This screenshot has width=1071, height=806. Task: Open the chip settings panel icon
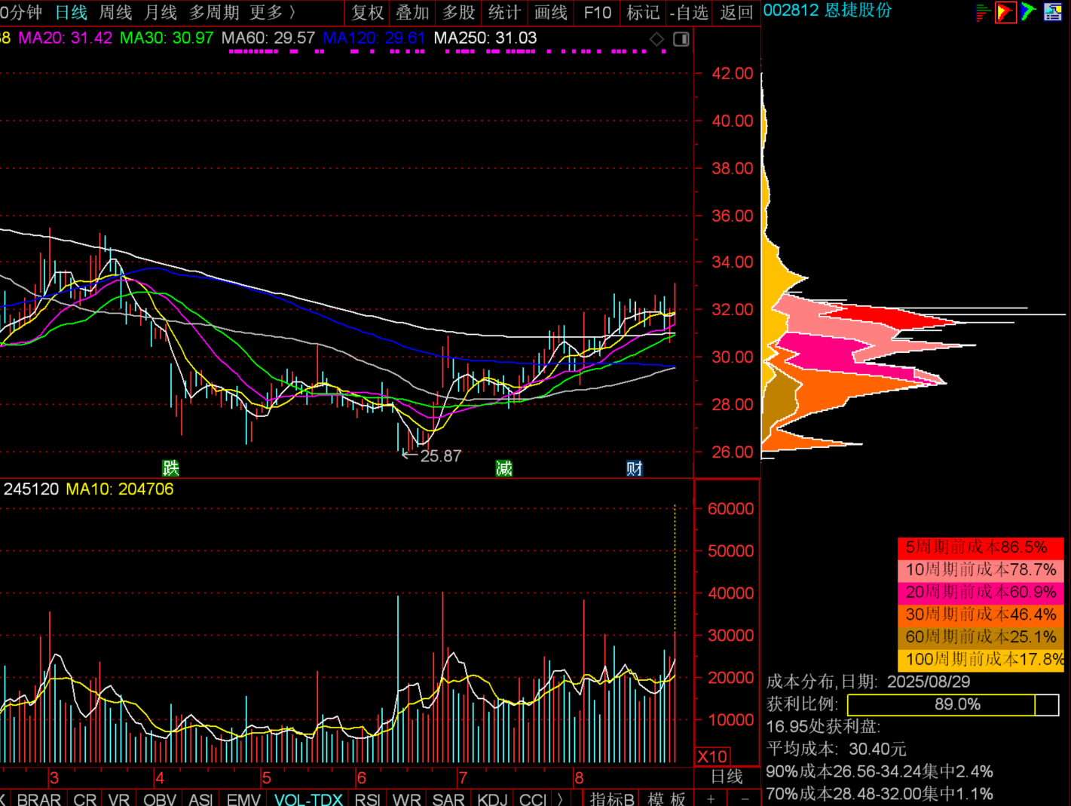[x=1053, y=12]
